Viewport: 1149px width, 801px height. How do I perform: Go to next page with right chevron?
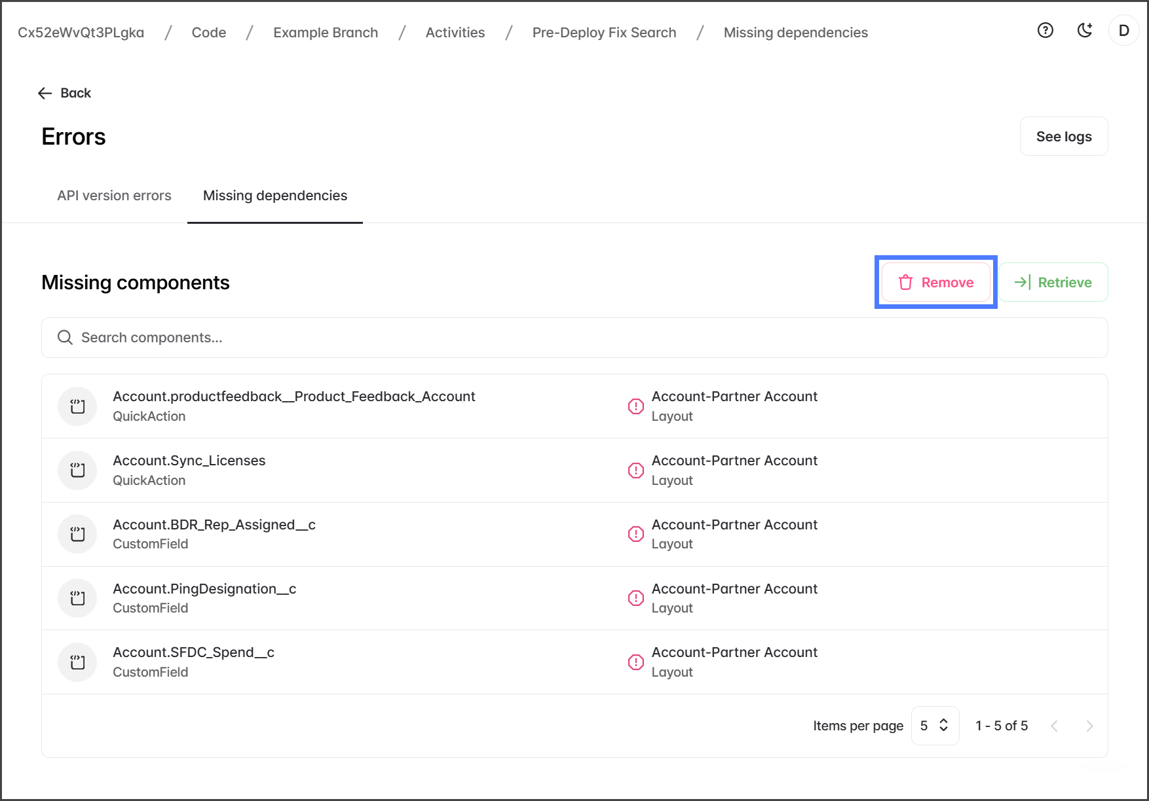coord(1089,726)
